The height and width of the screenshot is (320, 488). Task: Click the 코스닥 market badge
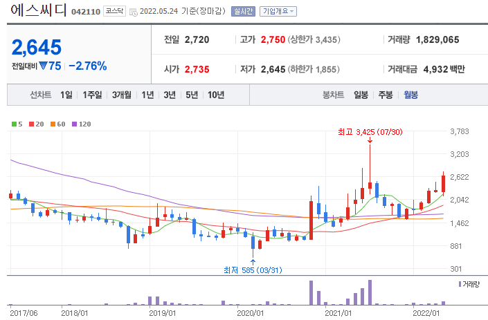[x=114, y=11]
